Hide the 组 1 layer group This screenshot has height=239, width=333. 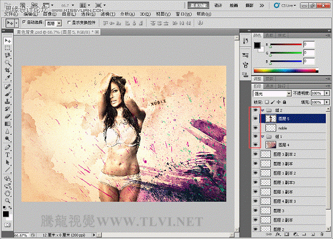(x=256, y=137)
